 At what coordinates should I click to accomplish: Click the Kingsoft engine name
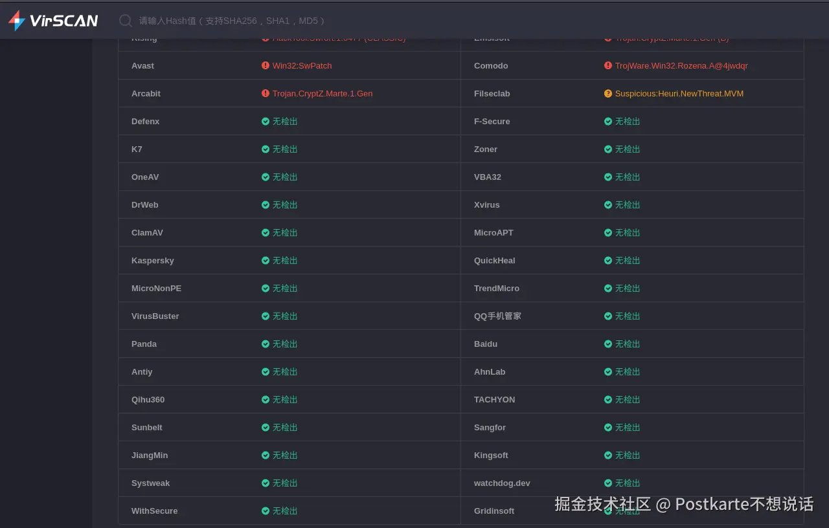click(491, 456)
